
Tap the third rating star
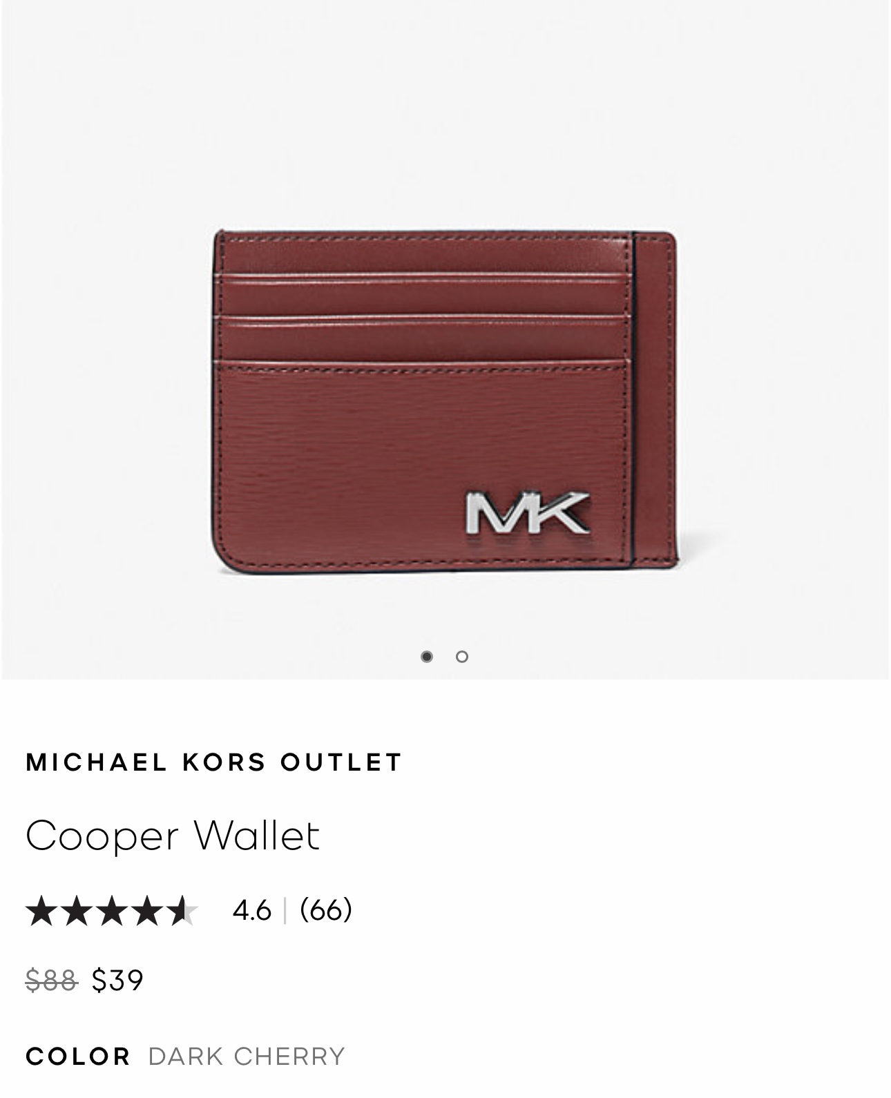tap(112, 910)
